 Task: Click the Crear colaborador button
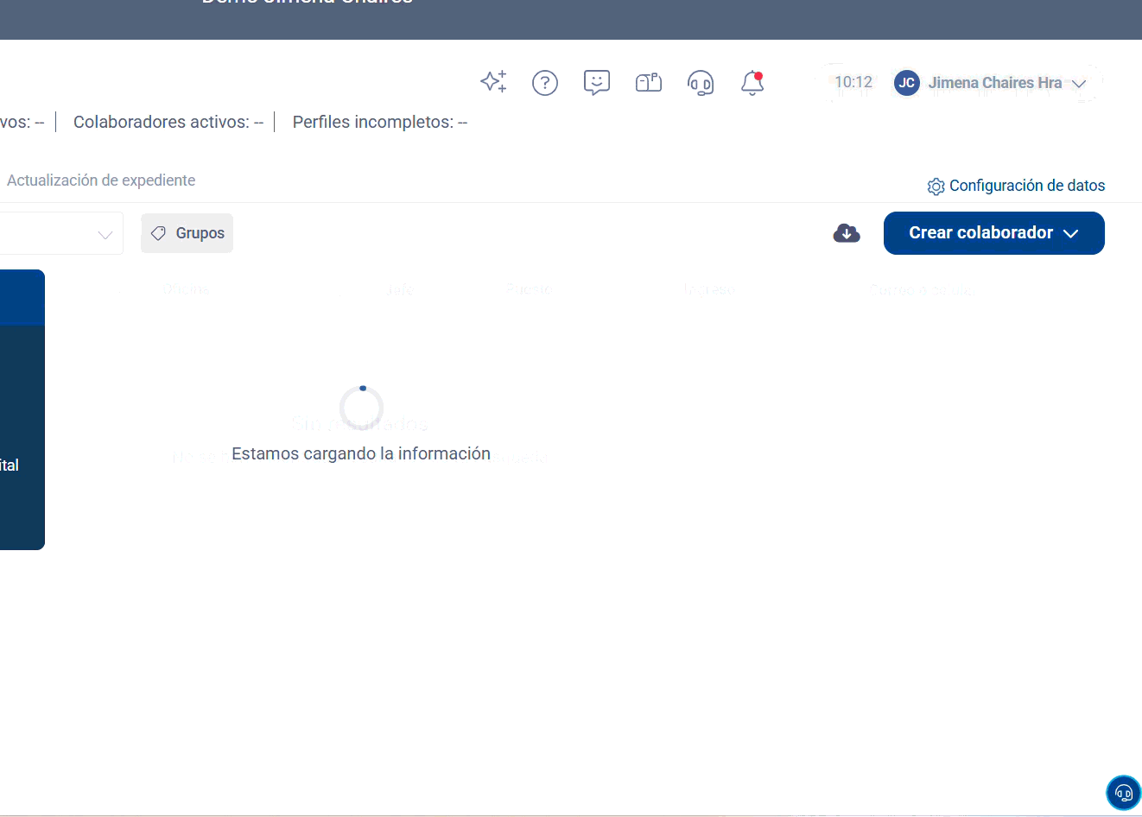[993, 233]
